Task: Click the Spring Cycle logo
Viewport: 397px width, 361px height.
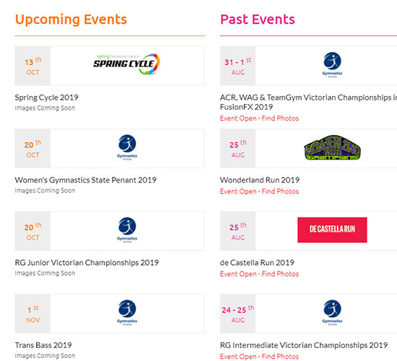Action: [x=127, y=64]
